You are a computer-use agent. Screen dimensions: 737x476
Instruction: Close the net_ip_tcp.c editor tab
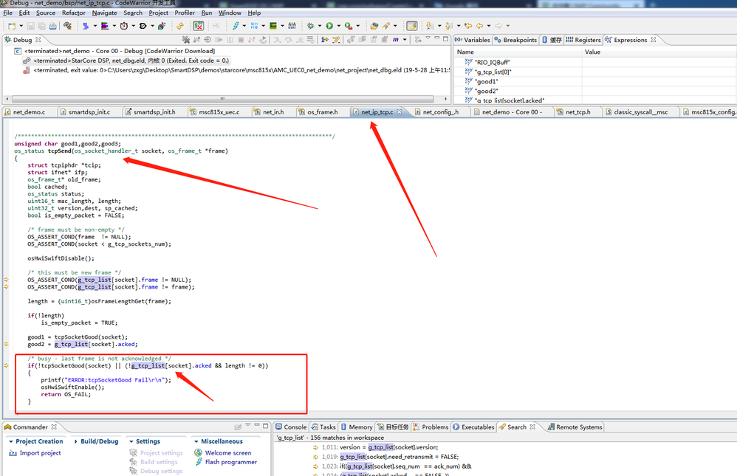[399, 112]
